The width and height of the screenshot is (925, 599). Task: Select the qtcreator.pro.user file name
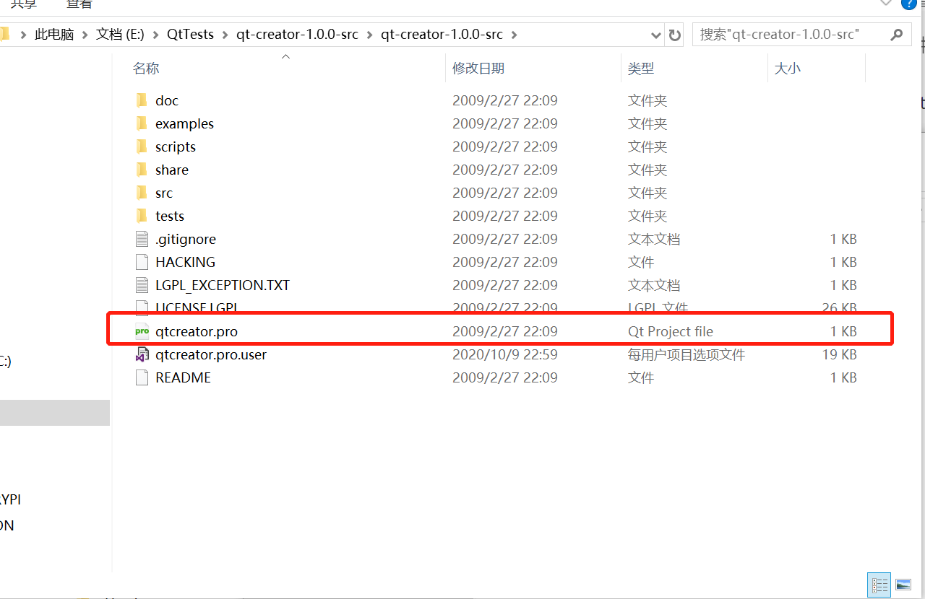211,354
